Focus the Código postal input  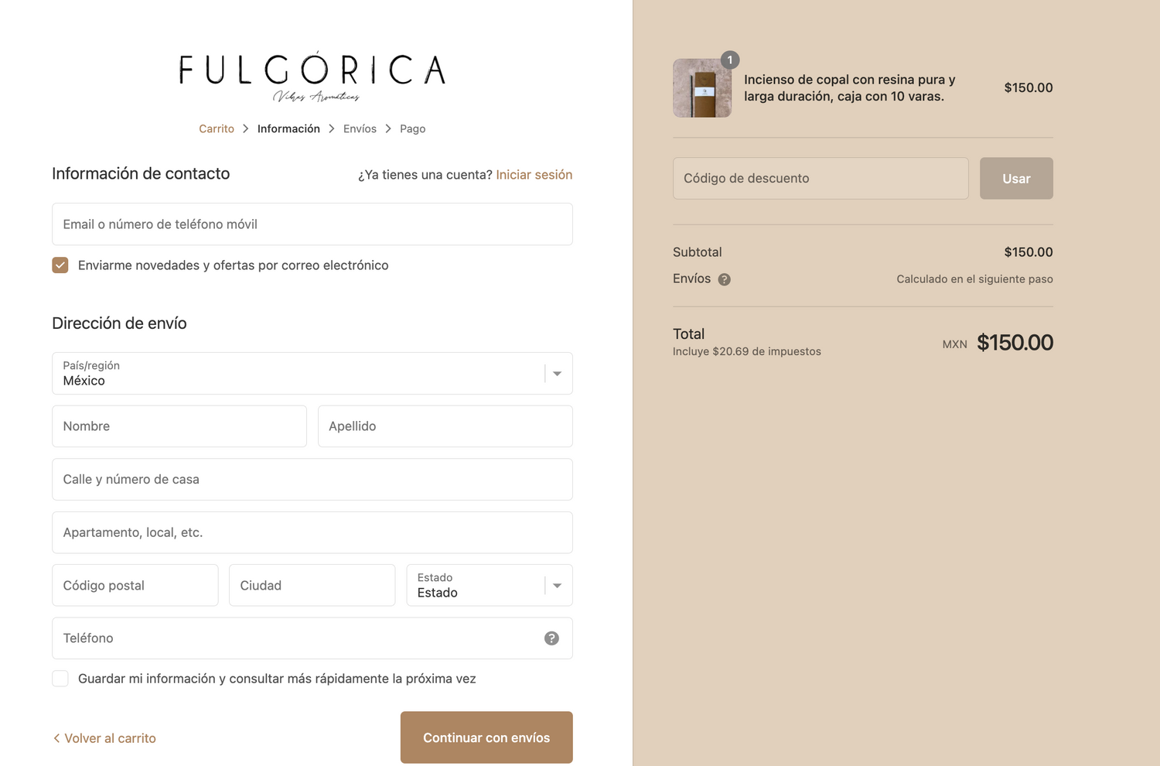(x=135, y=585)
